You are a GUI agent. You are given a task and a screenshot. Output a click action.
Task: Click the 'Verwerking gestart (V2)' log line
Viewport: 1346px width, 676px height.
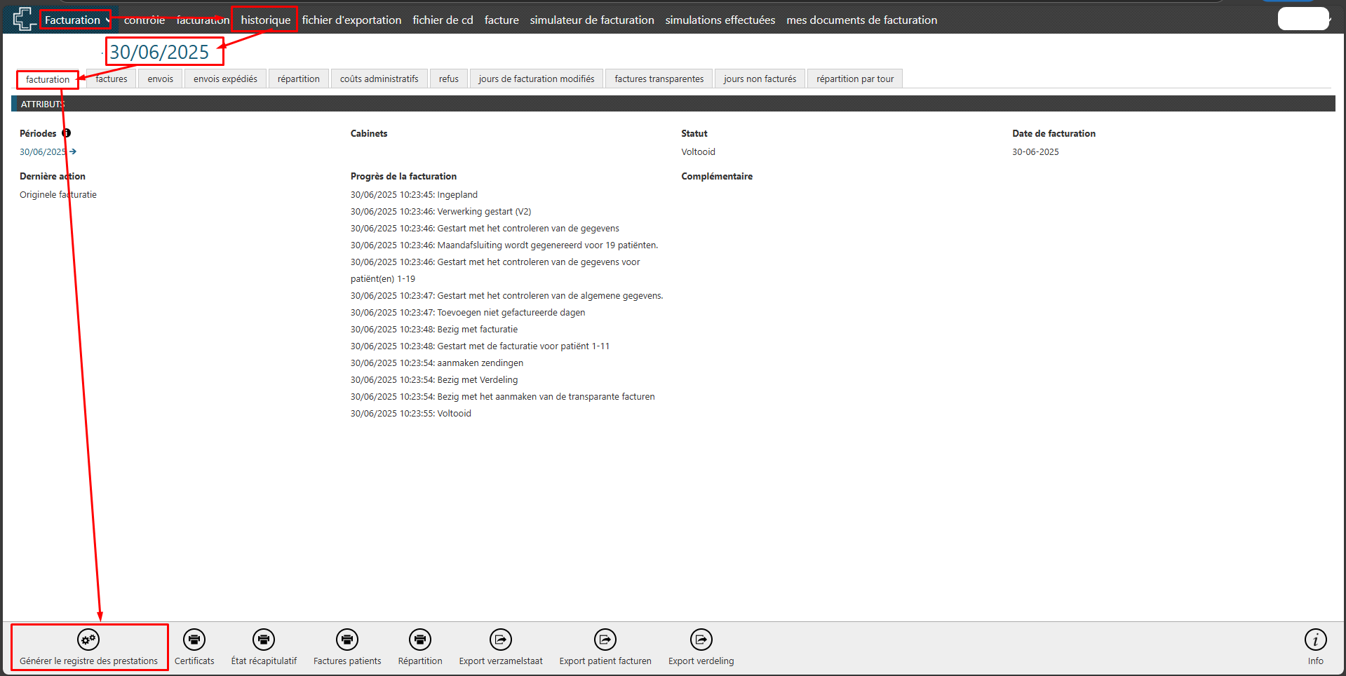(440, 211)
